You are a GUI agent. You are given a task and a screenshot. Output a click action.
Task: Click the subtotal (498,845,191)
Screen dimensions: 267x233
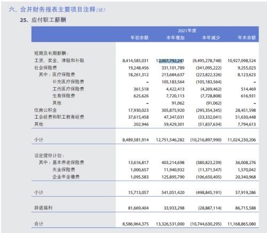point(209,192)
